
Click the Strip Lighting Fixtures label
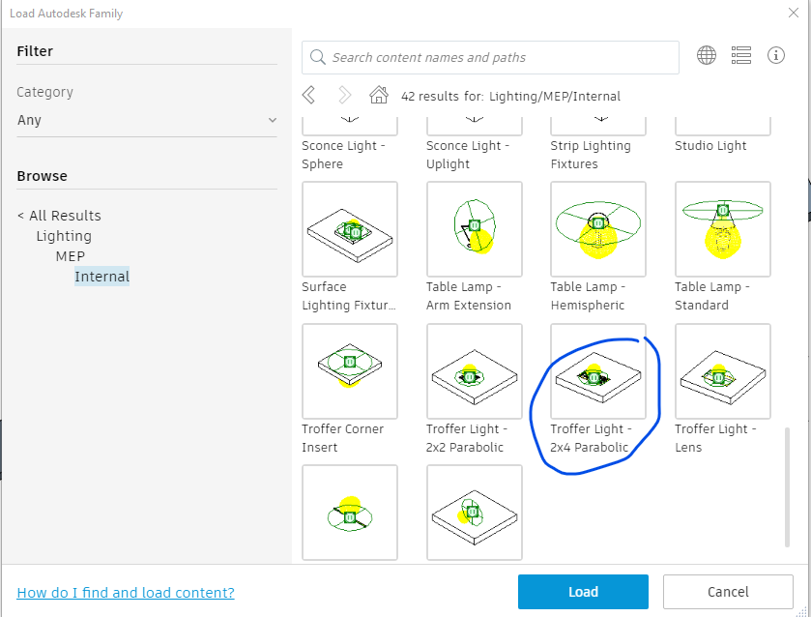point(591,155)
